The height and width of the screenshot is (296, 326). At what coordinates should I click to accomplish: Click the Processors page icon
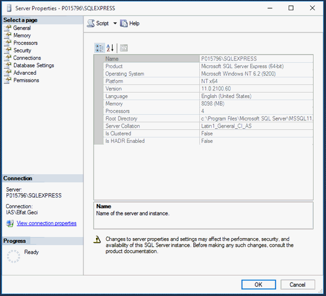pos(8,43)
